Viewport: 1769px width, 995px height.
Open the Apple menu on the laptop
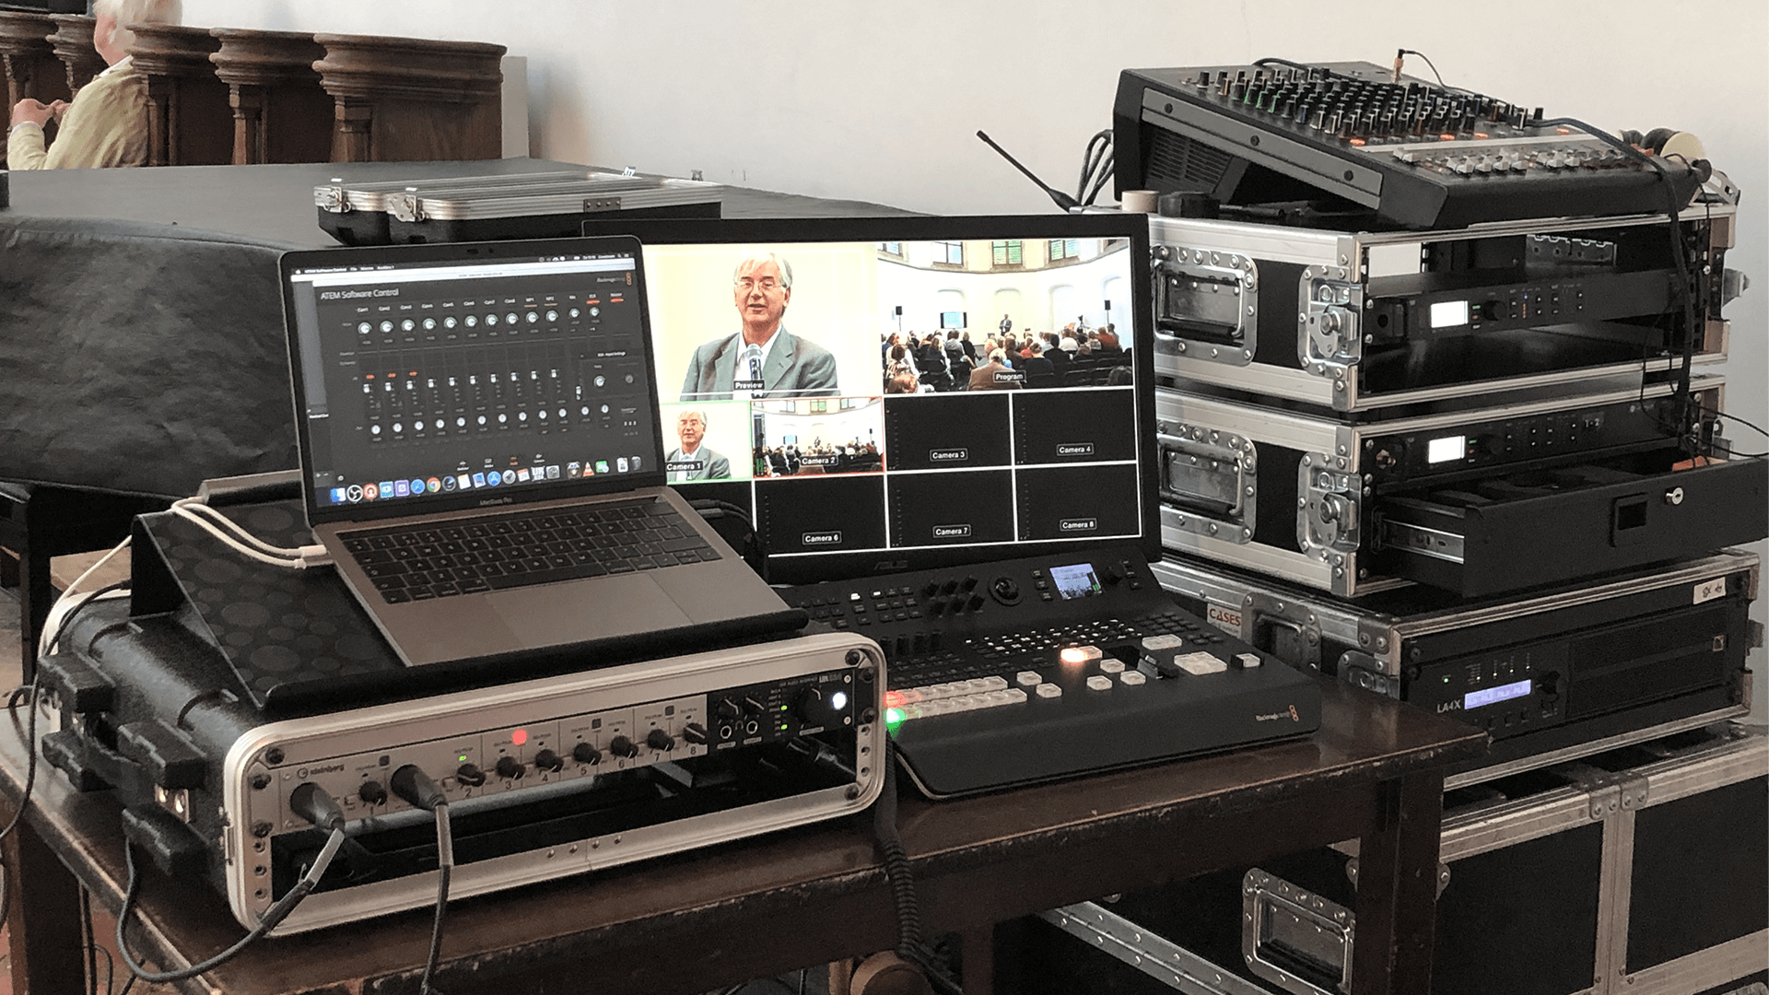[x=298, y=272]
